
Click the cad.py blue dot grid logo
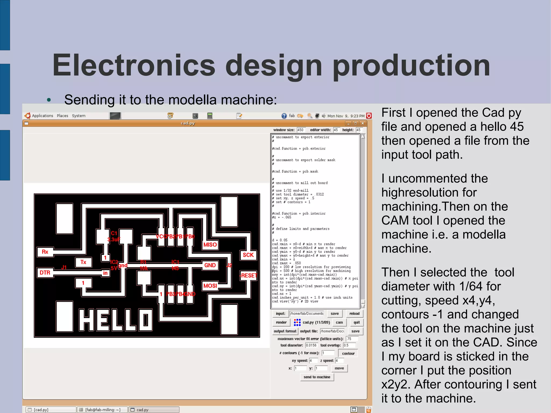click(x=297, y=322)
